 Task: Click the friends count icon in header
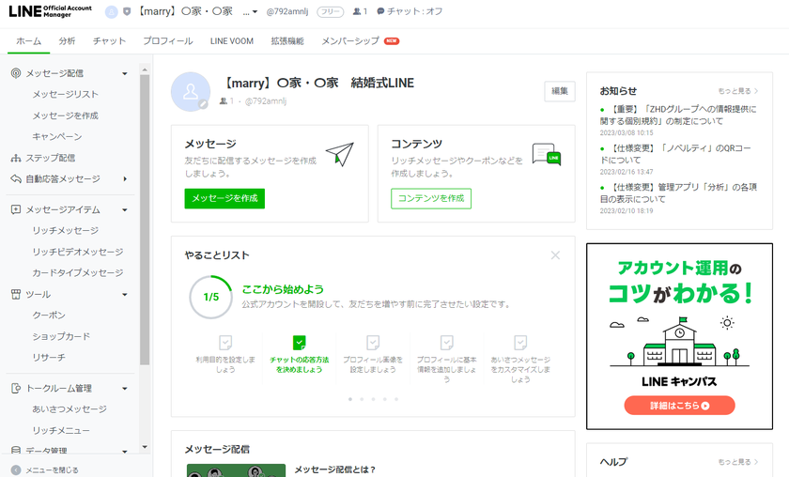357,11
